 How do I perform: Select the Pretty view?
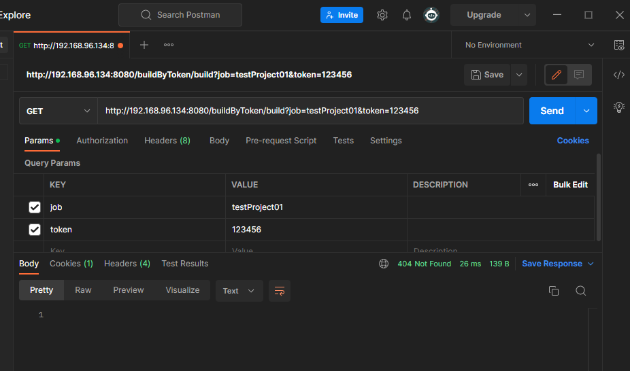click(x=42, y=290)
